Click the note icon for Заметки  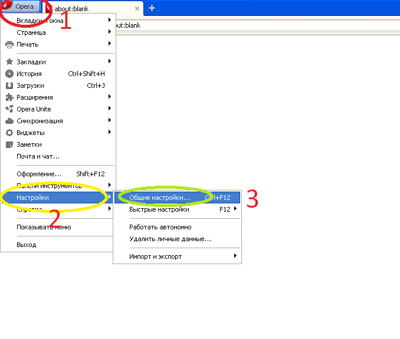tap(9, 144)
